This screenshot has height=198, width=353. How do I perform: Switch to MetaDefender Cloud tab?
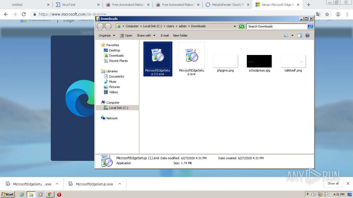pyautogui.click(x=227, y=5)
